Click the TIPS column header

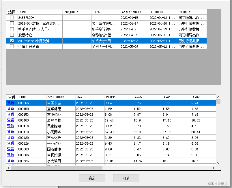click(x=106, y=12)
